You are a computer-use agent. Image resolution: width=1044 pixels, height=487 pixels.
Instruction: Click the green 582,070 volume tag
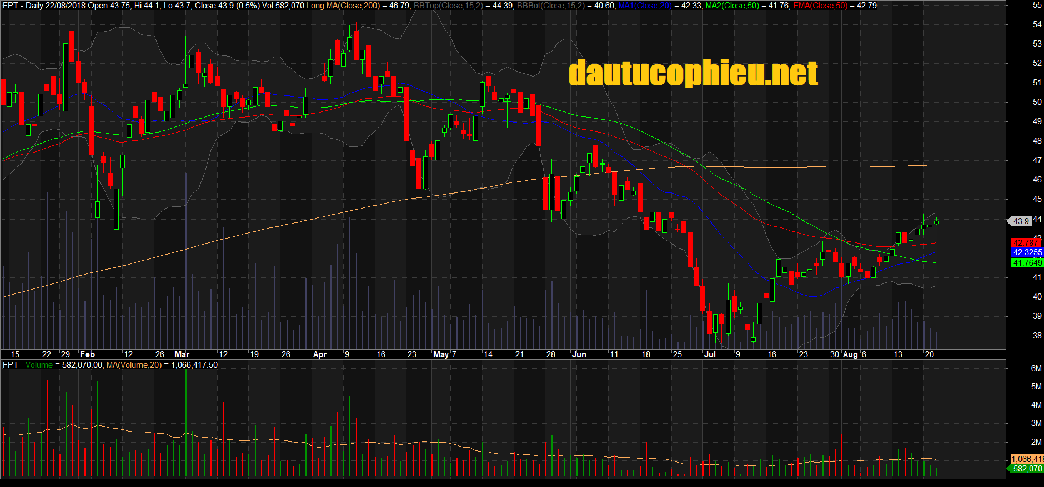pos(1026,469)
